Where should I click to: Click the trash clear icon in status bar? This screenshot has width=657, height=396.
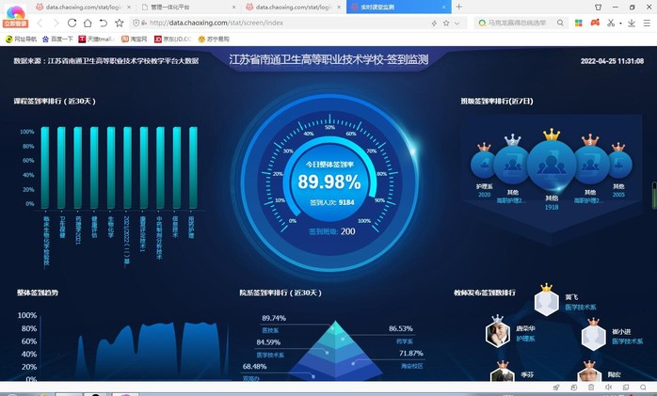(x=591, y=388)
